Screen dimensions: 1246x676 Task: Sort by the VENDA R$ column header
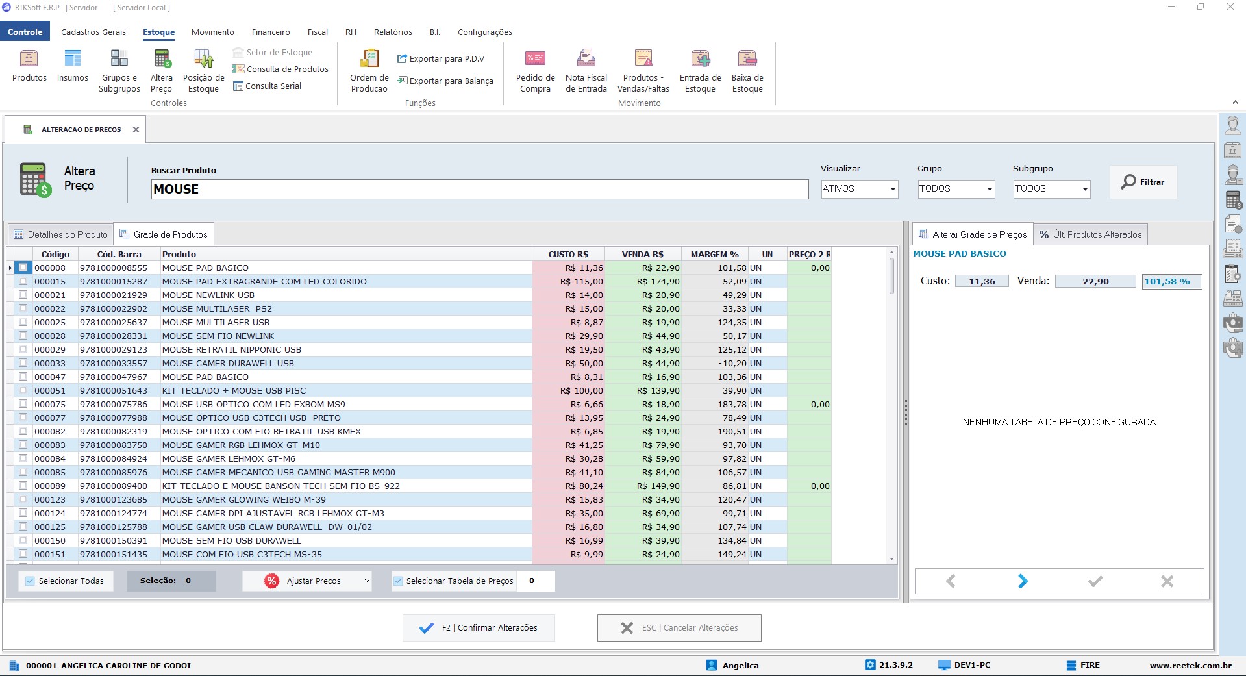pyautogui.click(x=642, y=254)
